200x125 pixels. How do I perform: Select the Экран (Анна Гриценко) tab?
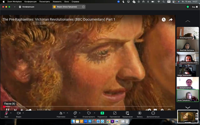(69, 7)
